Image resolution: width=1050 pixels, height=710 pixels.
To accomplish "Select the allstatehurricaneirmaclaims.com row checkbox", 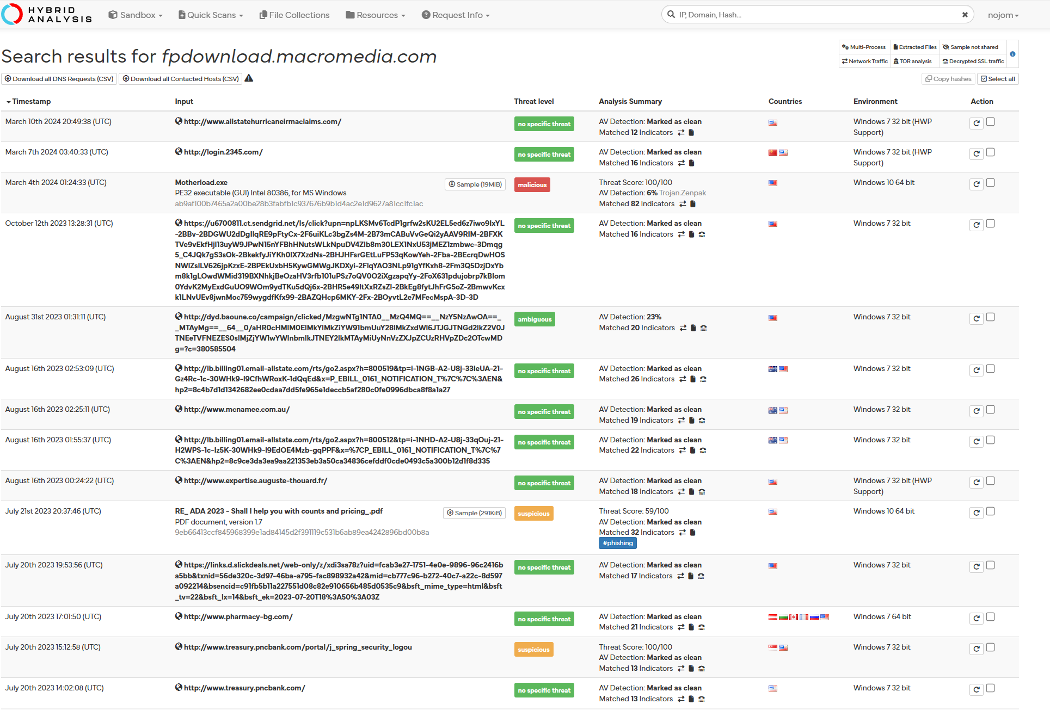I will 991,122.
